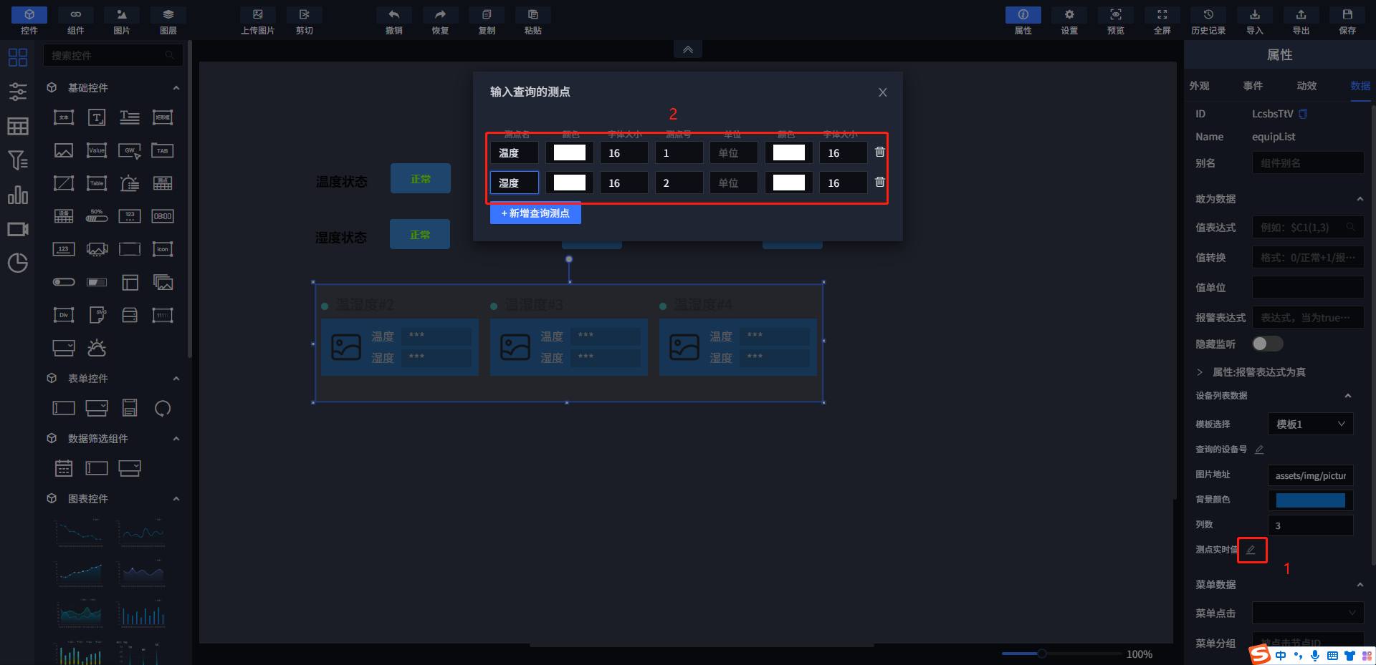The height and width of the screenshot is (665, 1376).
Task: Click the 列数 input field
Action: pyautogui.click(x=1310, y=525)
